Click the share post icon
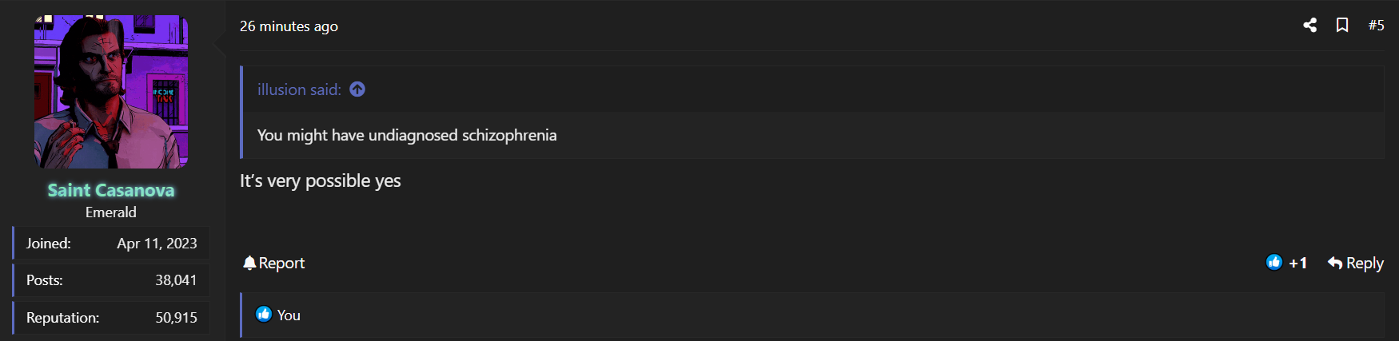Screen dimensions: 1399x341 [x=1309, y=26]
